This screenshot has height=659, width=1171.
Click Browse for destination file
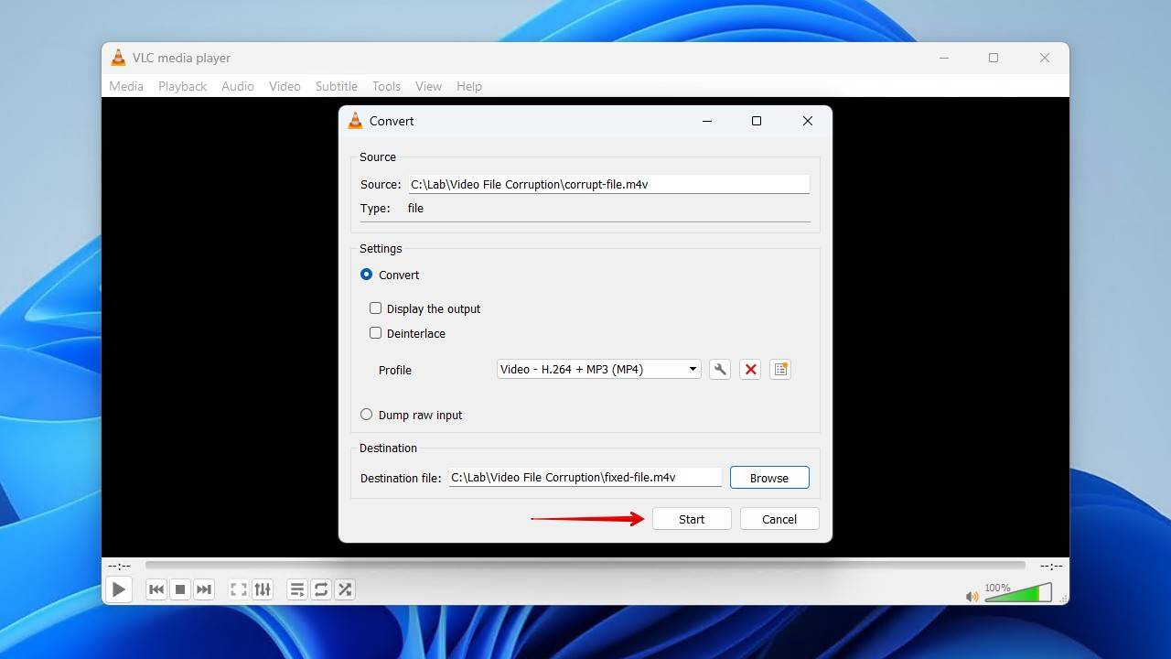(769, 478)
